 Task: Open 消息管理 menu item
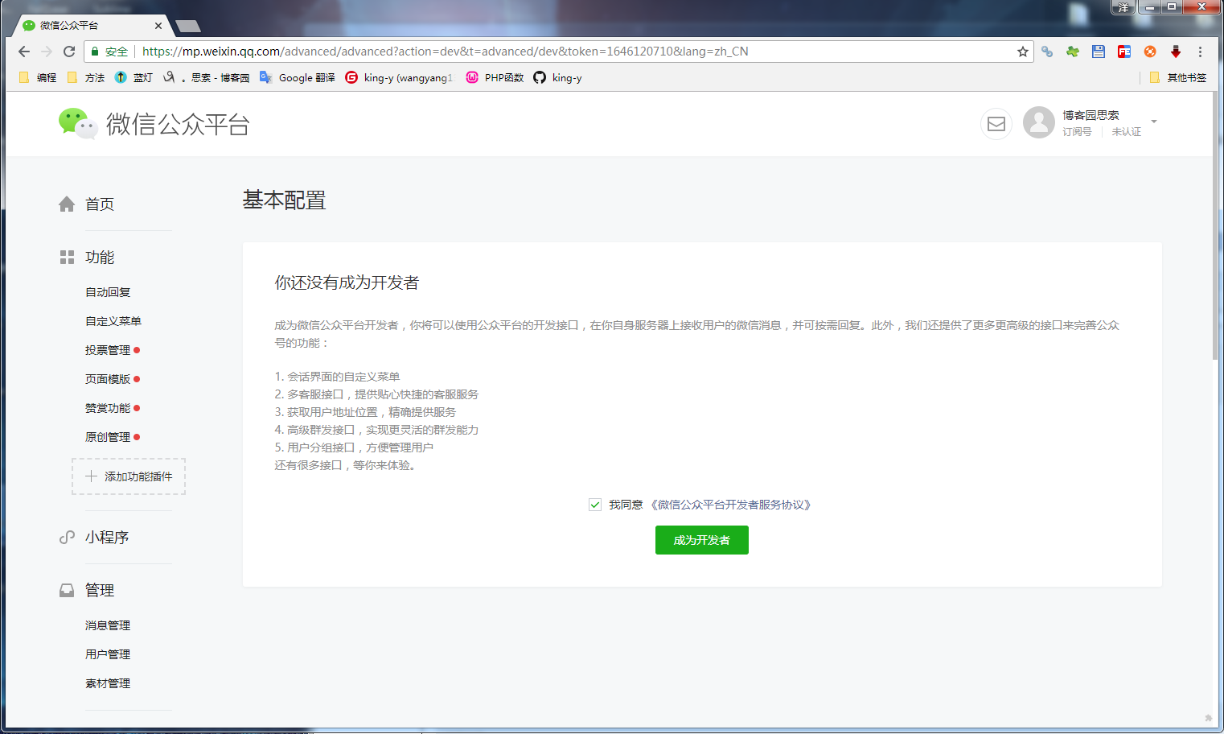click(x=108, y=625)
